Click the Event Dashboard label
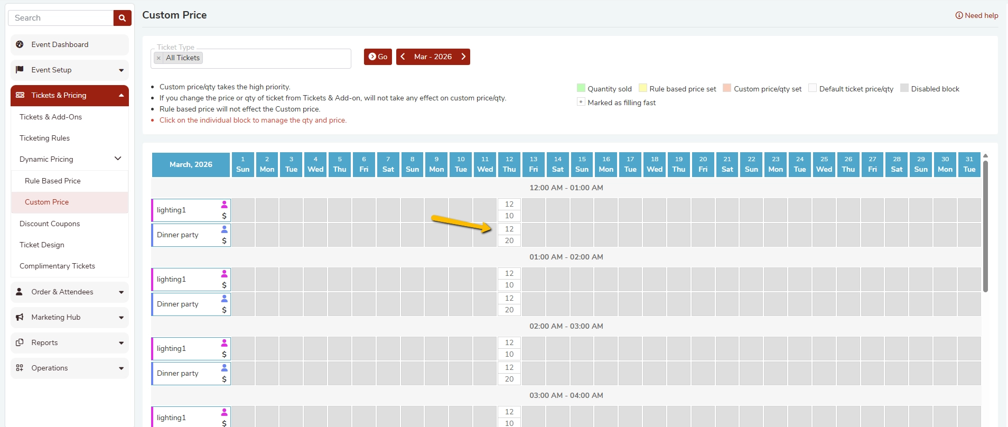This screenshot has height=427, width=1008. (60, 44)
